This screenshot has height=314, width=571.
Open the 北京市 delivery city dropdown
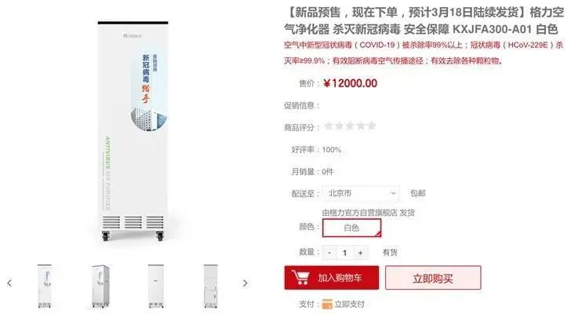coord(361,193)
